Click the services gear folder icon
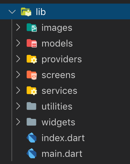This screenshot has width=130, height=164. [x=32, y=91]
